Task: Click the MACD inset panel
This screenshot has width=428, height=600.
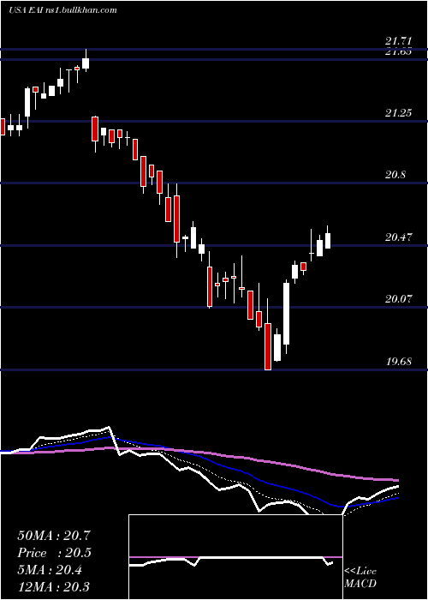Action: [x=235, y=557]
